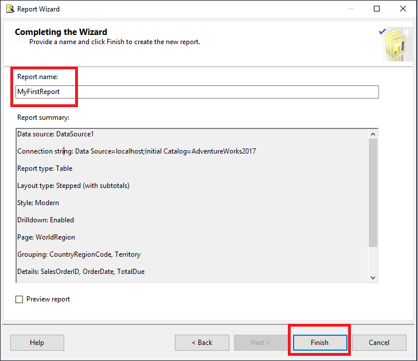Screen dimensions: 418x361
Task: Click the Data source: DataSource1 summary line
Action: click(56, 134)
